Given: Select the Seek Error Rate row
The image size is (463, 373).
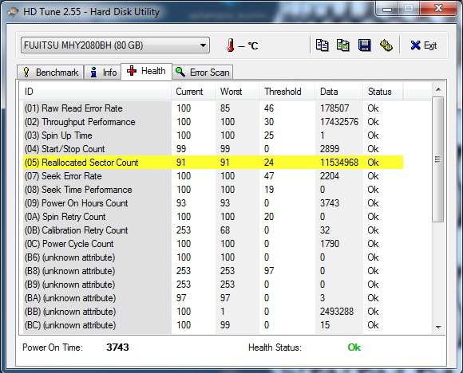Looking at the screenshot, I should (213, 176).
